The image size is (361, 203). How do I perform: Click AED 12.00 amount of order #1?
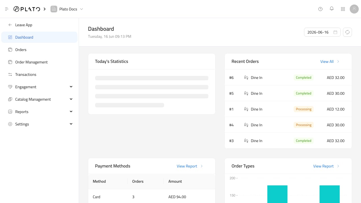(336, 109)
